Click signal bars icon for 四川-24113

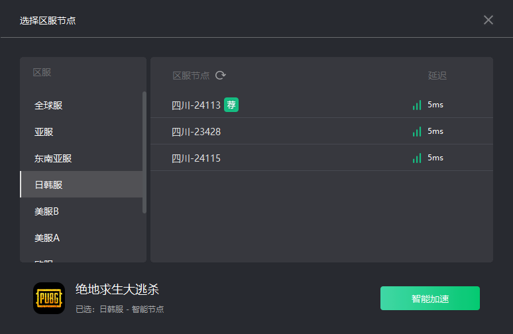(x=417, y=105)
